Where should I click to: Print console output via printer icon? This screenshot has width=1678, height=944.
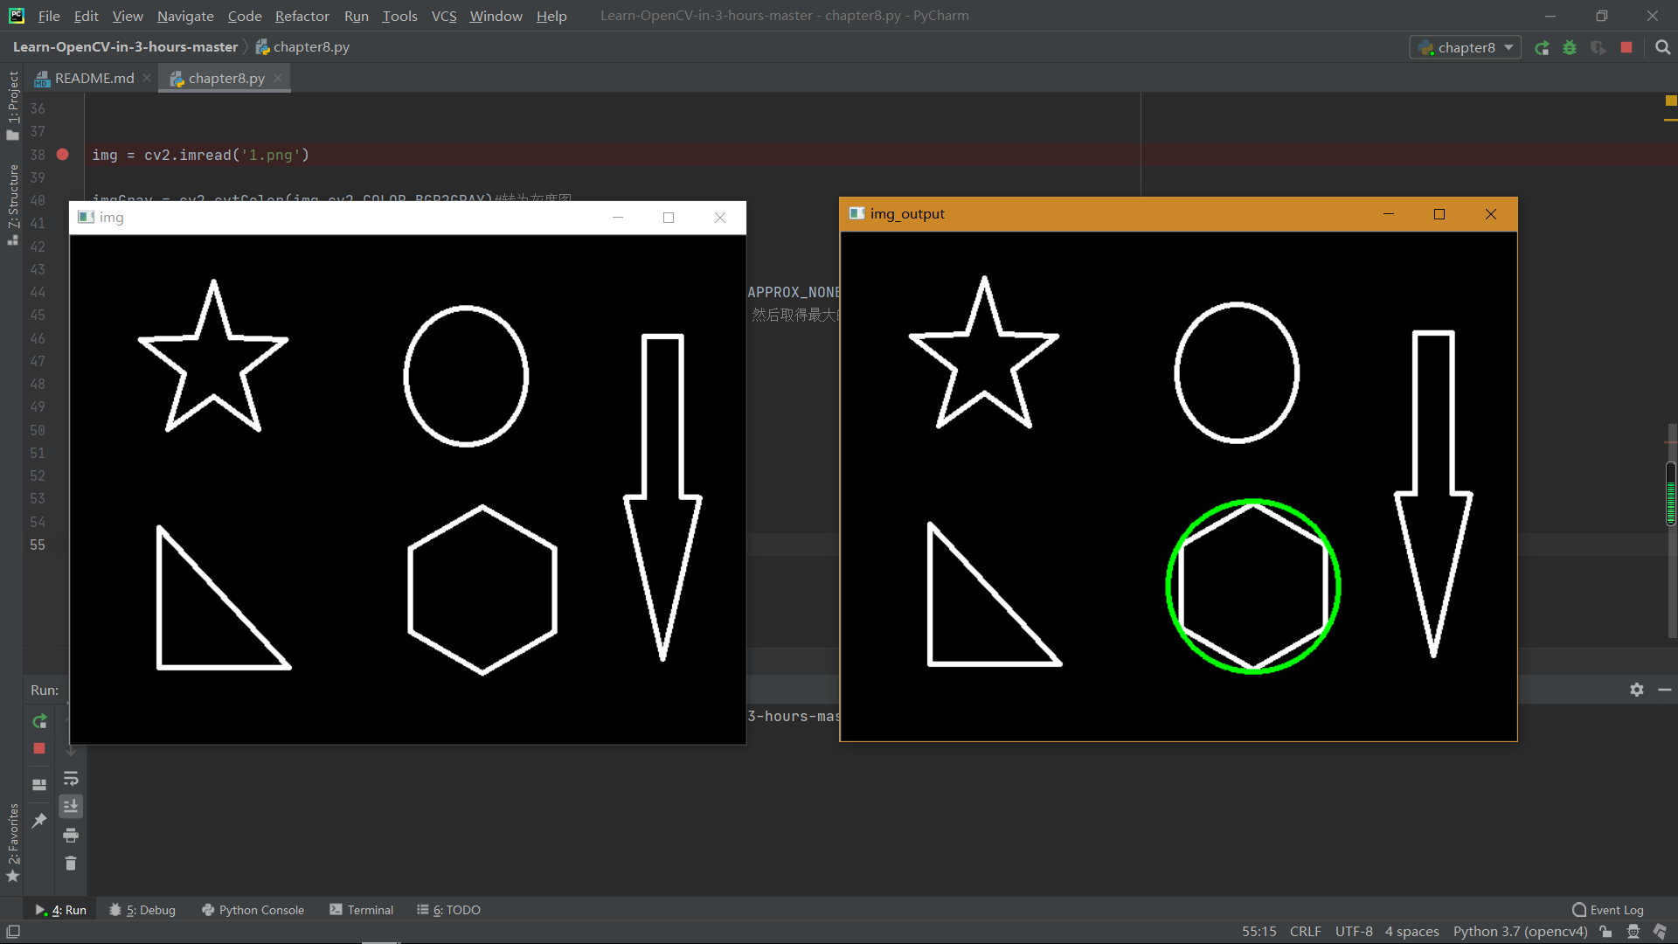click(71, 836)
